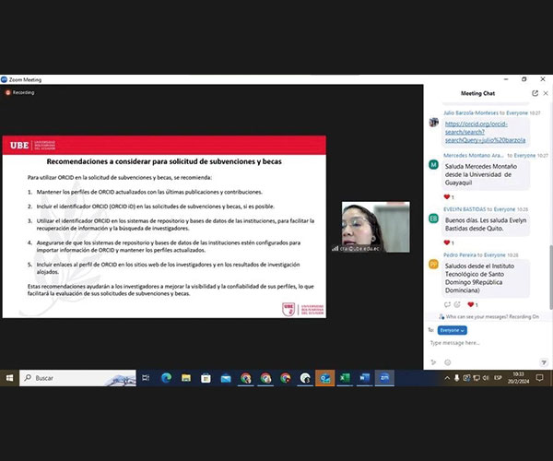Click the microphone tray icon

(x=457, y=378)
